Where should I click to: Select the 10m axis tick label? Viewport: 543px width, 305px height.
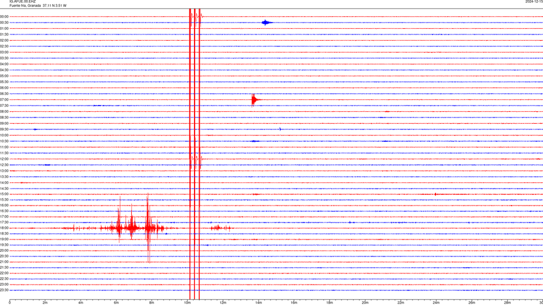click(187, 303)
